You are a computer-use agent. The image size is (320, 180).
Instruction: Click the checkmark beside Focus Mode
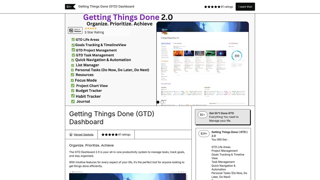73,80
